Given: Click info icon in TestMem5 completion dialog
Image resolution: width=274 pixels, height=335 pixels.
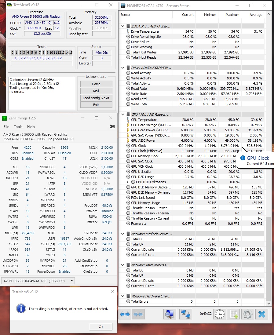Looking at the screenshot, I should (21, 308).
